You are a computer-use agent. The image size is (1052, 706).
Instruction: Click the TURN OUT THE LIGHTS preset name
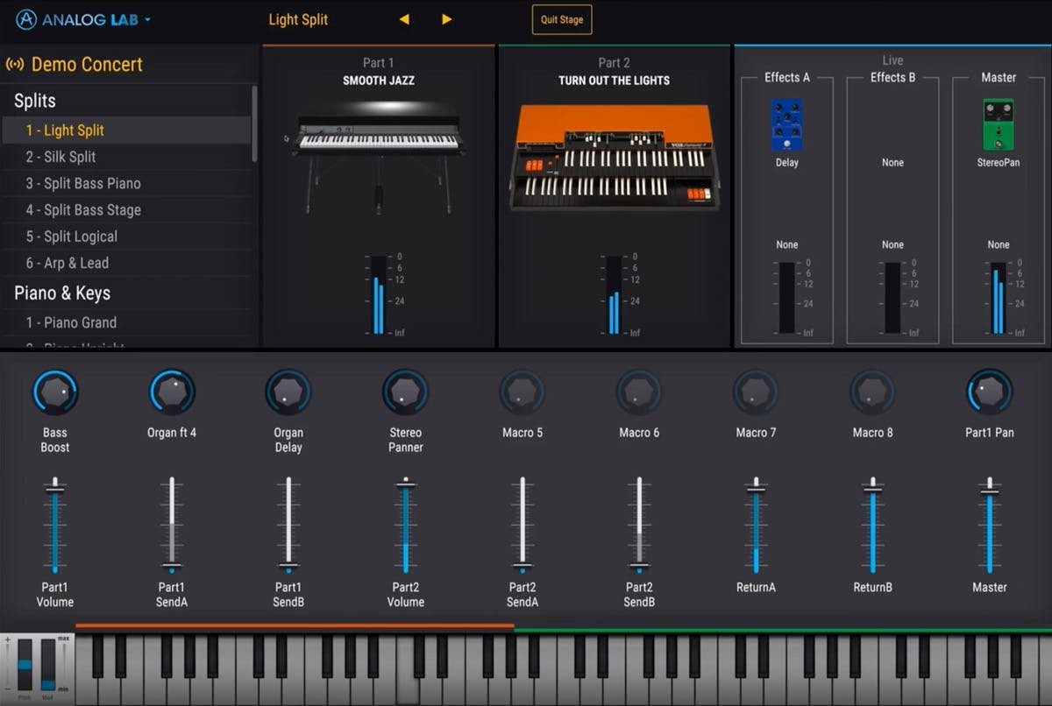[614, 81]
